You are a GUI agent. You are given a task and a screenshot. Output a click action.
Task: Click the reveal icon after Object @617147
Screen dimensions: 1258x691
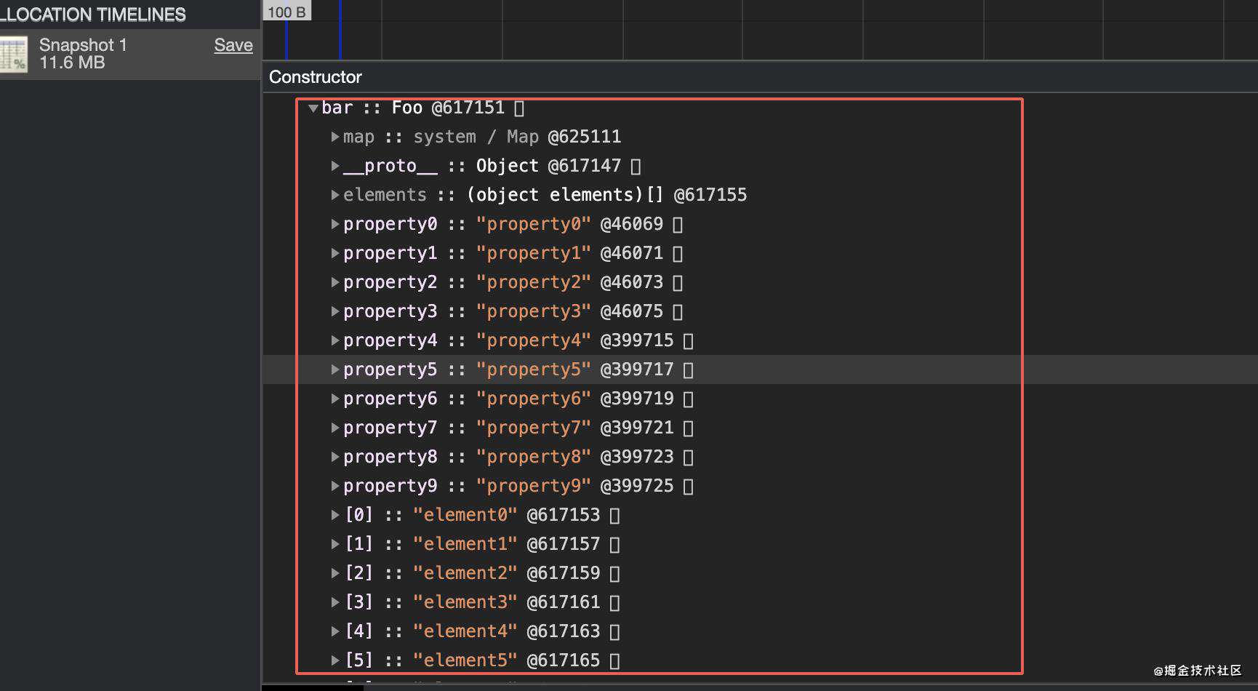coord(636,167)
